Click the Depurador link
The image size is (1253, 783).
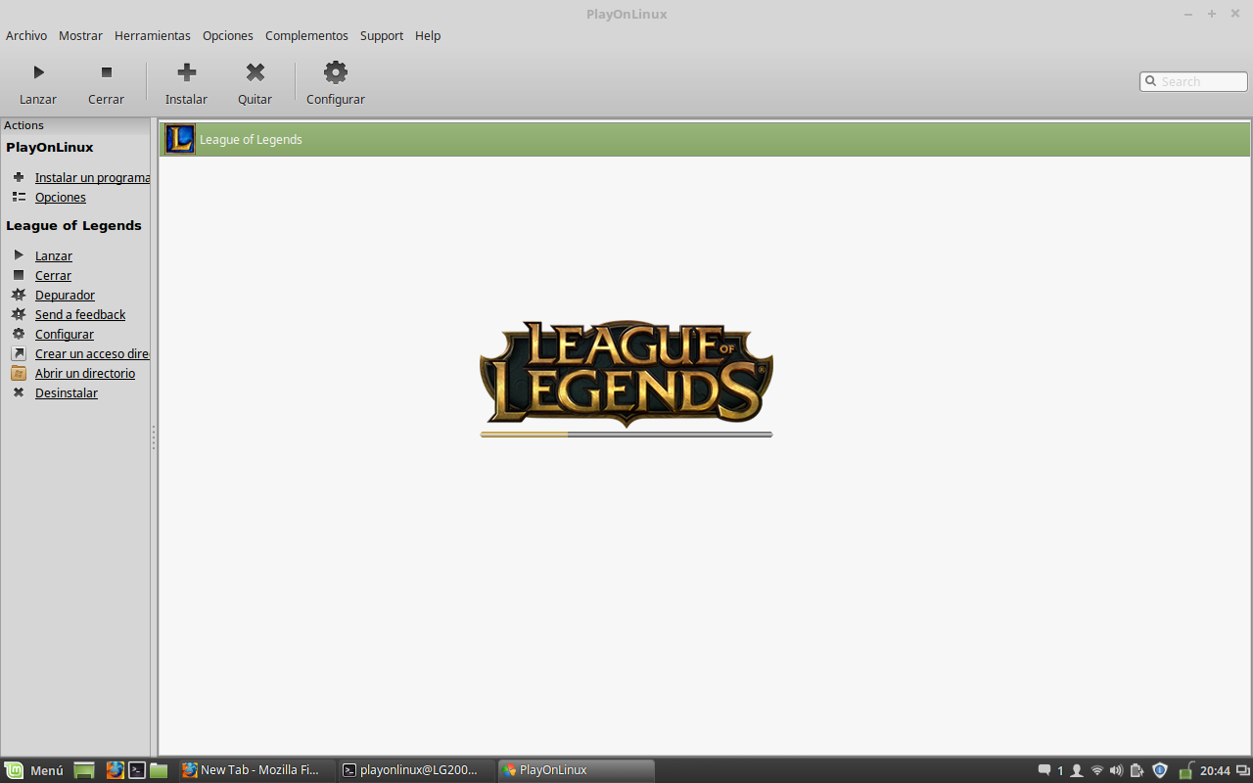pyautogui.click(x=65, y=295)
